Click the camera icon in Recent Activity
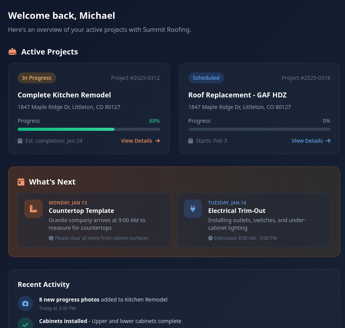 (x=25, y=303)
